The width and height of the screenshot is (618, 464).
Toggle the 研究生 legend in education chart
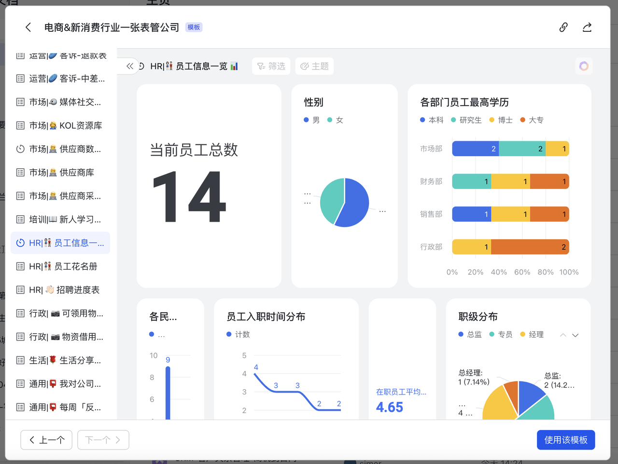[466, 120]
